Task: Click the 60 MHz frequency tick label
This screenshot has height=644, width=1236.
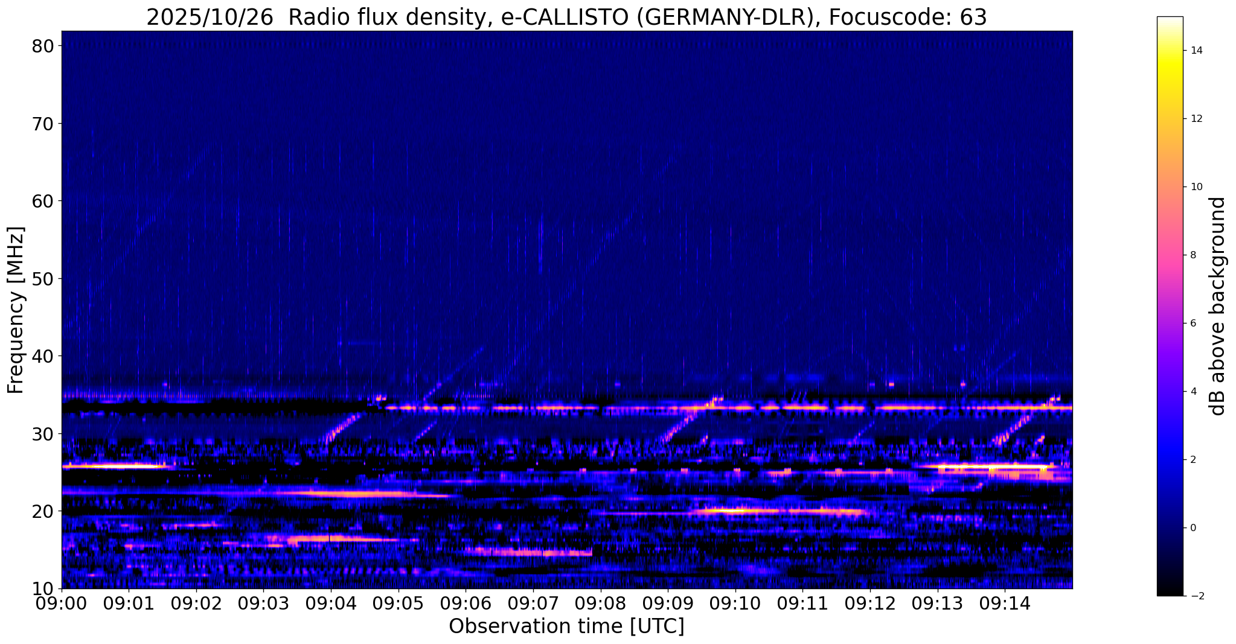Action: coord(43,201)
